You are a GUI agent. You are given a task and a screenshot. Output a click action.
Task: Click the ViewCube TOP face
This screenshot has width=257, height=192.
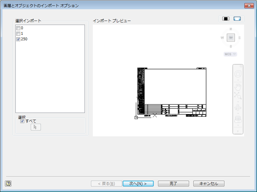231,38
